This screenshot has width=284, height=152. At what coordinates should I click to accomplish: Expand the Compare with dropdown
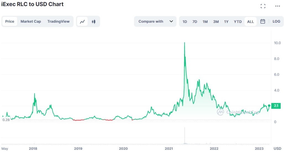tap(155, 21)
